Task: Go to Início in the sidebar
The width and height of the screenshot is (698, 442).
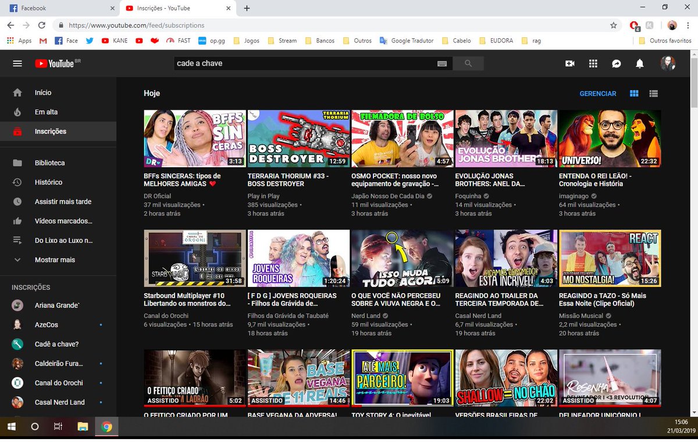Action: coord(58,92)
